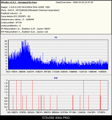This screenshot has height=120, width=112.
Task: Select the PI maximum 21 statistics line
Action: tap(26, 29)
